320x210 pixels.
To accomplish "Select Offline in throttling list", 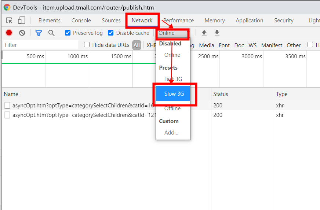I will [x=172, y=108].
